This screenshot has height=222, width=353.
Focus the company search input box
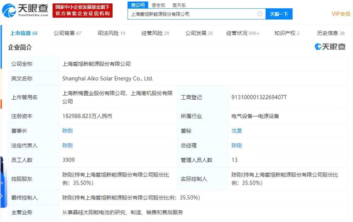click(x=196, y=14)
